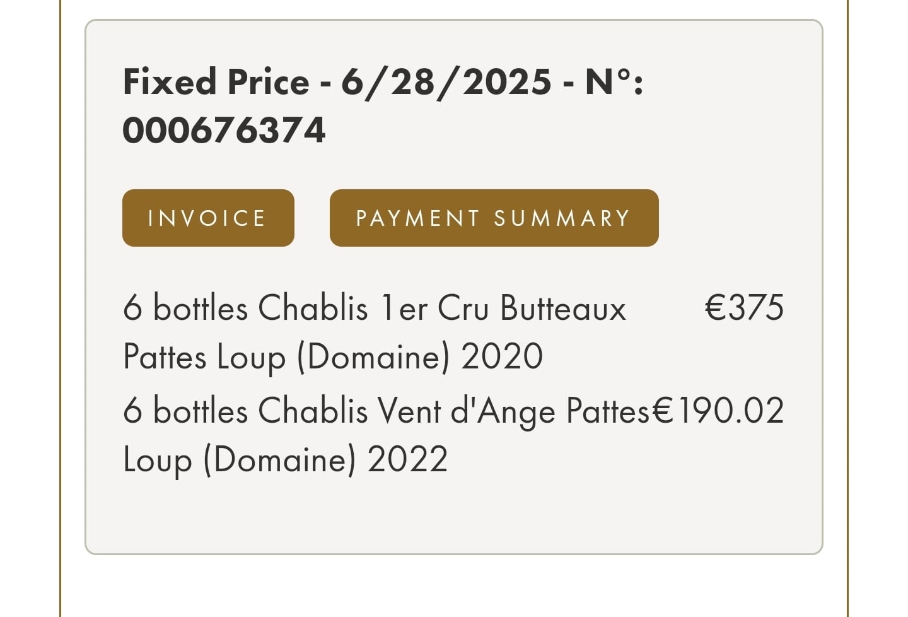This screenshot has height=617, width=908.
Task: Click order number 000676374
Action: 224,131
